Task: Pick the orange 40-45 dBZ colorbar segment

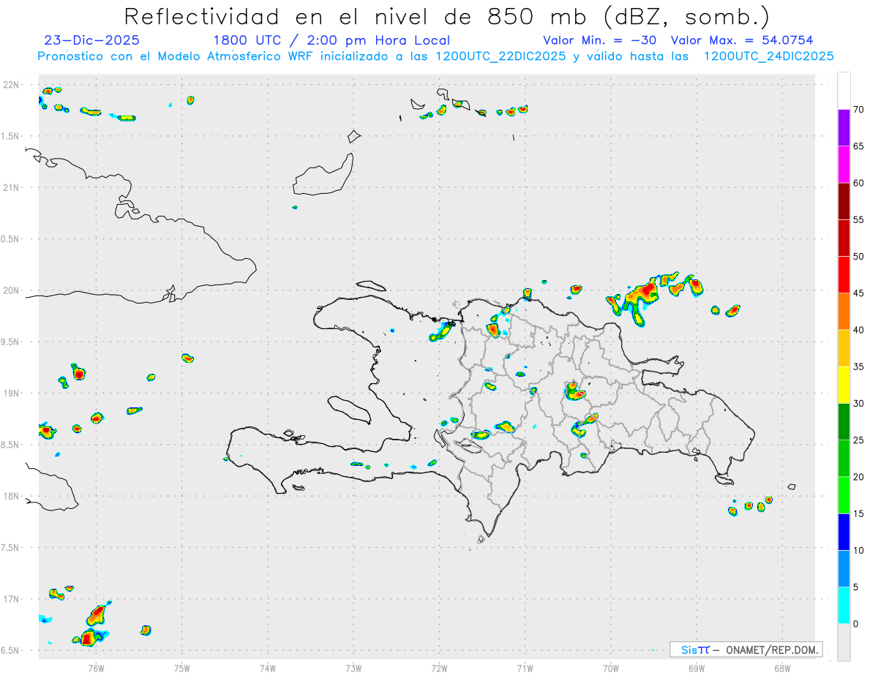Action: click(x=844, y=312)
